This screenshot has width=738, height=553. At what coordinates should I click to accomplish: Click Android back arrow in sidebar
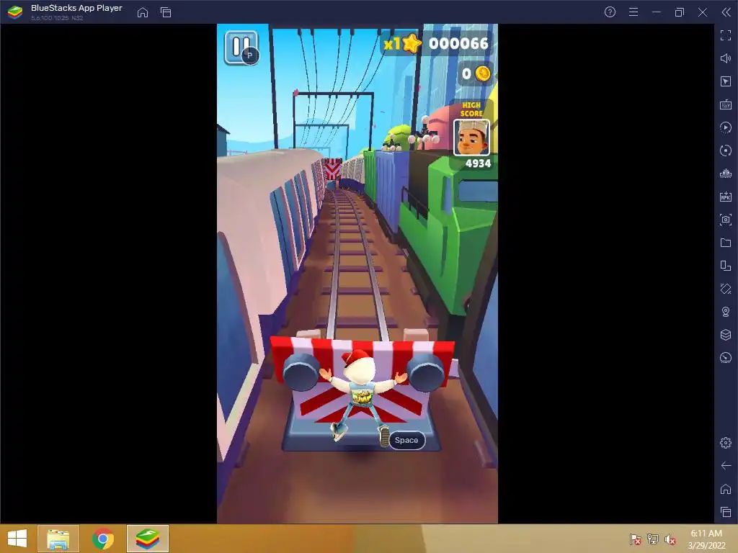[x=726, y=466]
